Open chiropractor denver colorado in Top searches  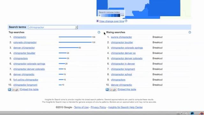29,69
